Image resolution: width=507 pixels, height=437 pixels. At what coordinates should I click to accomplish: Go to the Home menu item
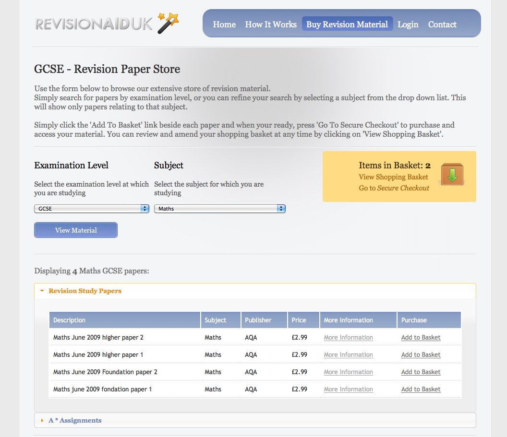[x=224, y=24]
